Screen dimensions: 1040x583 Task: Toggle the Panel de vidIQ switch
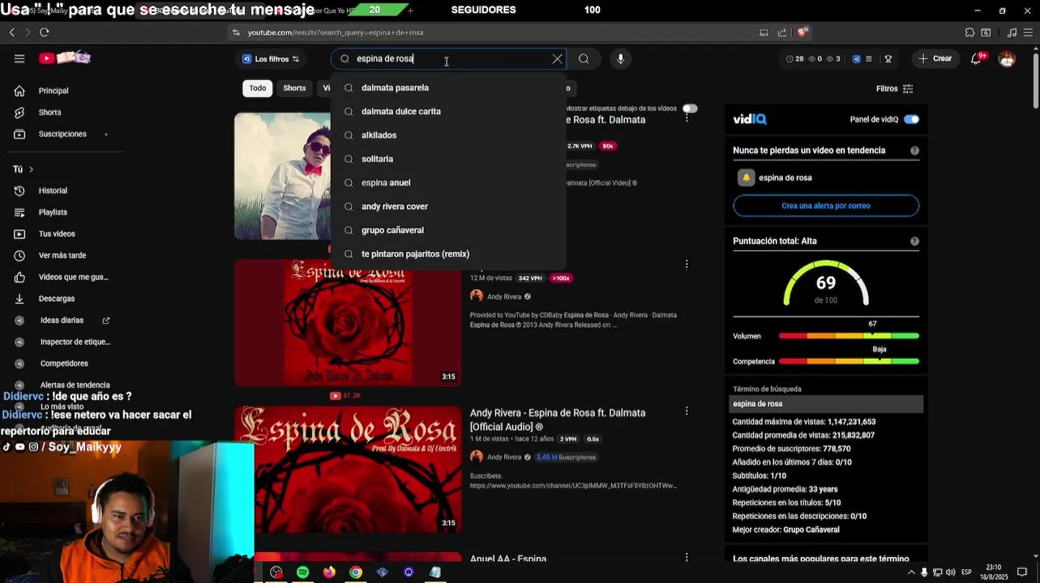[x=912, y=119]
